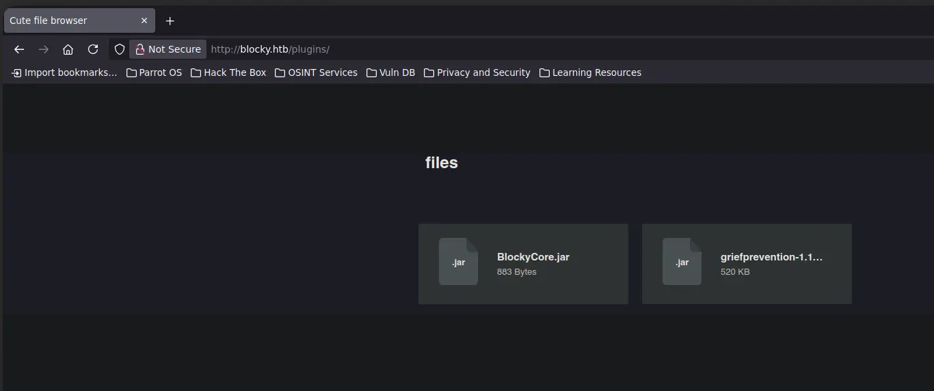Expand the Hack The Box bookmark folder

point(228,72)
